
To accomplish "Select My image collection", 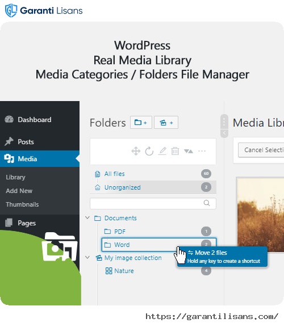I will coord(133,258).
